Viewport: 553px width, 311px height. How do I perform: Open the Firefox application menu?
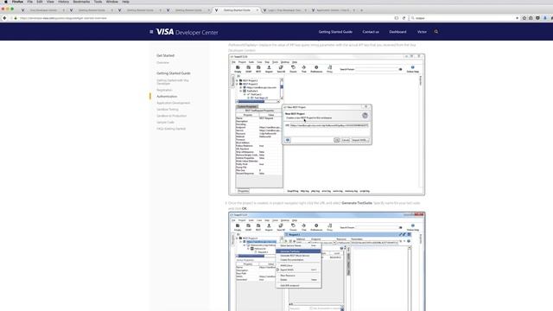coord(17,2)
